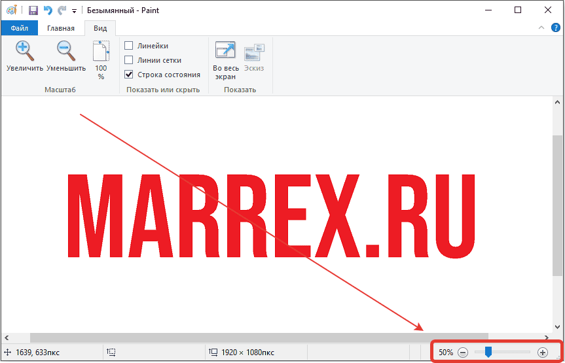This screenshot has width=565, height=363.
Task: Click the Zoom out (Уменьшить) magnifier icon
Action: [x=66, y=51]
